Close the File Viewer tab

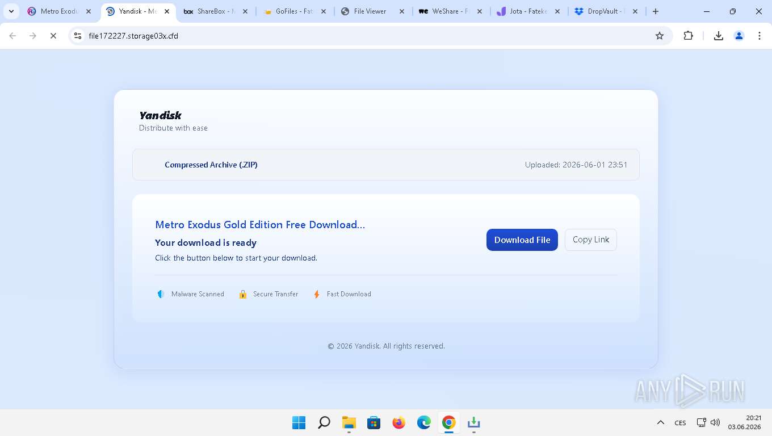[x=401, y=11]
